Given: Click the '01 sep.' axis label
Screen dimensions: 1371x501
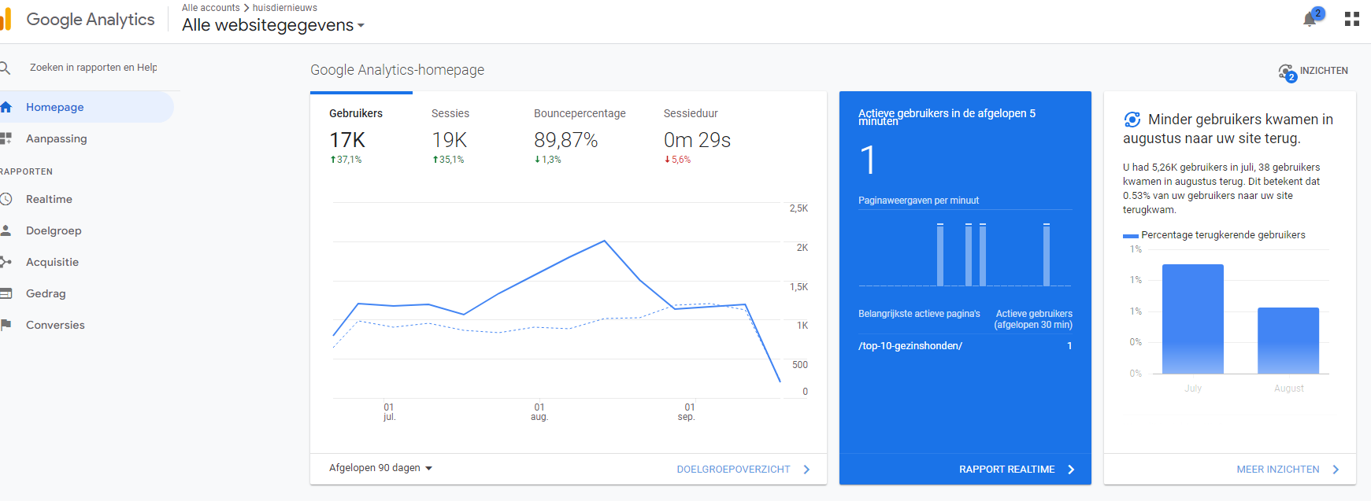Looking at the screenshot, I should click(687, 412).
